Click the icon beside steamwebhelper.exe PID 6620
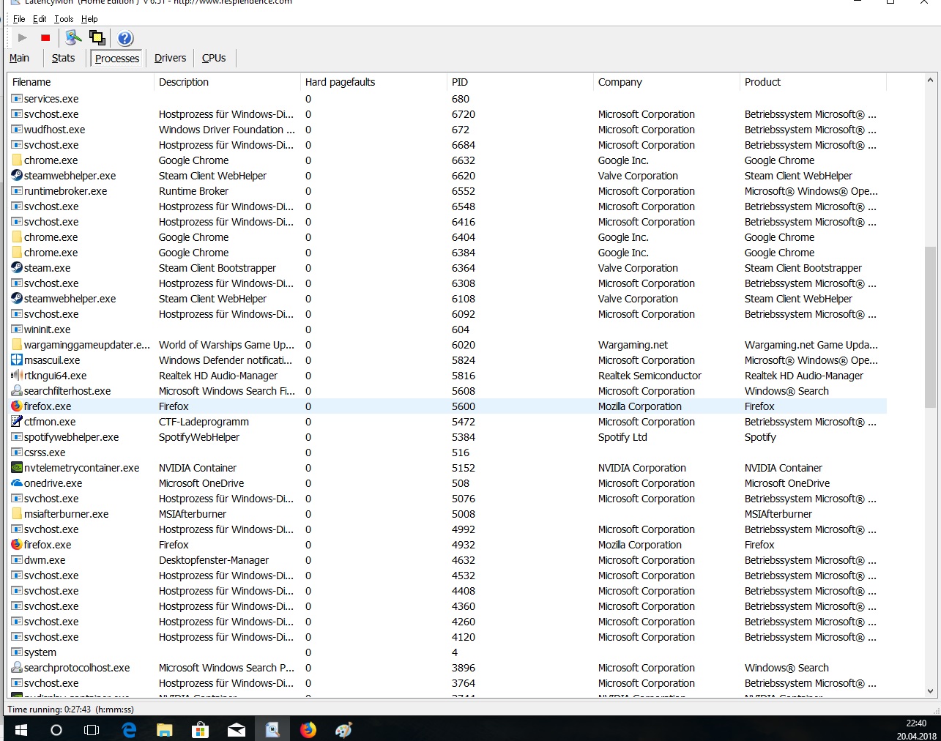Viewport: 941px width, 741px height. 17,176
